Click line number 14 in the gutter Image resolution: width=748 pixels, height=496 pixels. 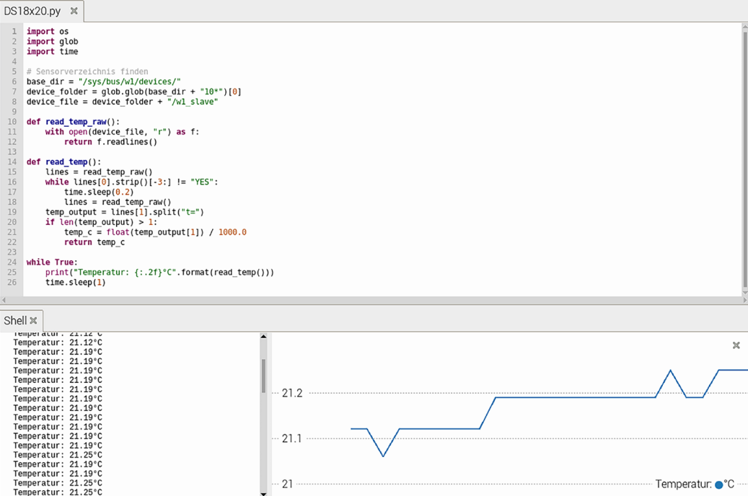pos(13,162)
